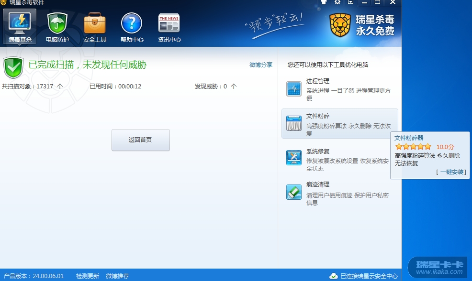Click the five-star rating in tooltip

(413, 147)
